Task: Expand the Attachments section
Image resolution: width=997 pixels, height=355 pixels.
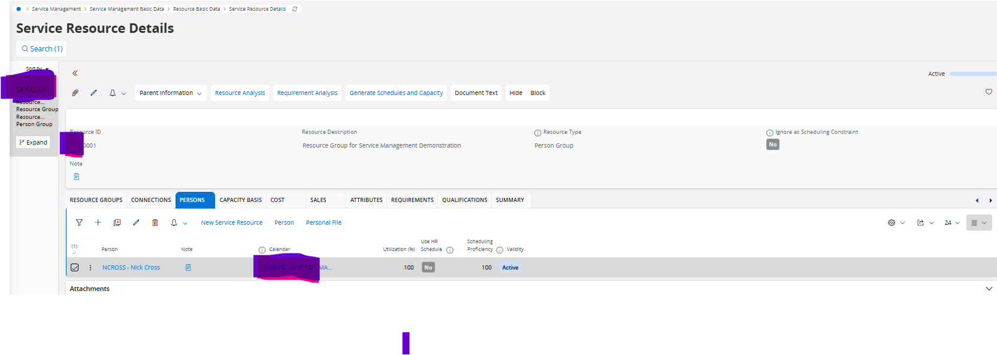Action: click(x=989, y=289)
